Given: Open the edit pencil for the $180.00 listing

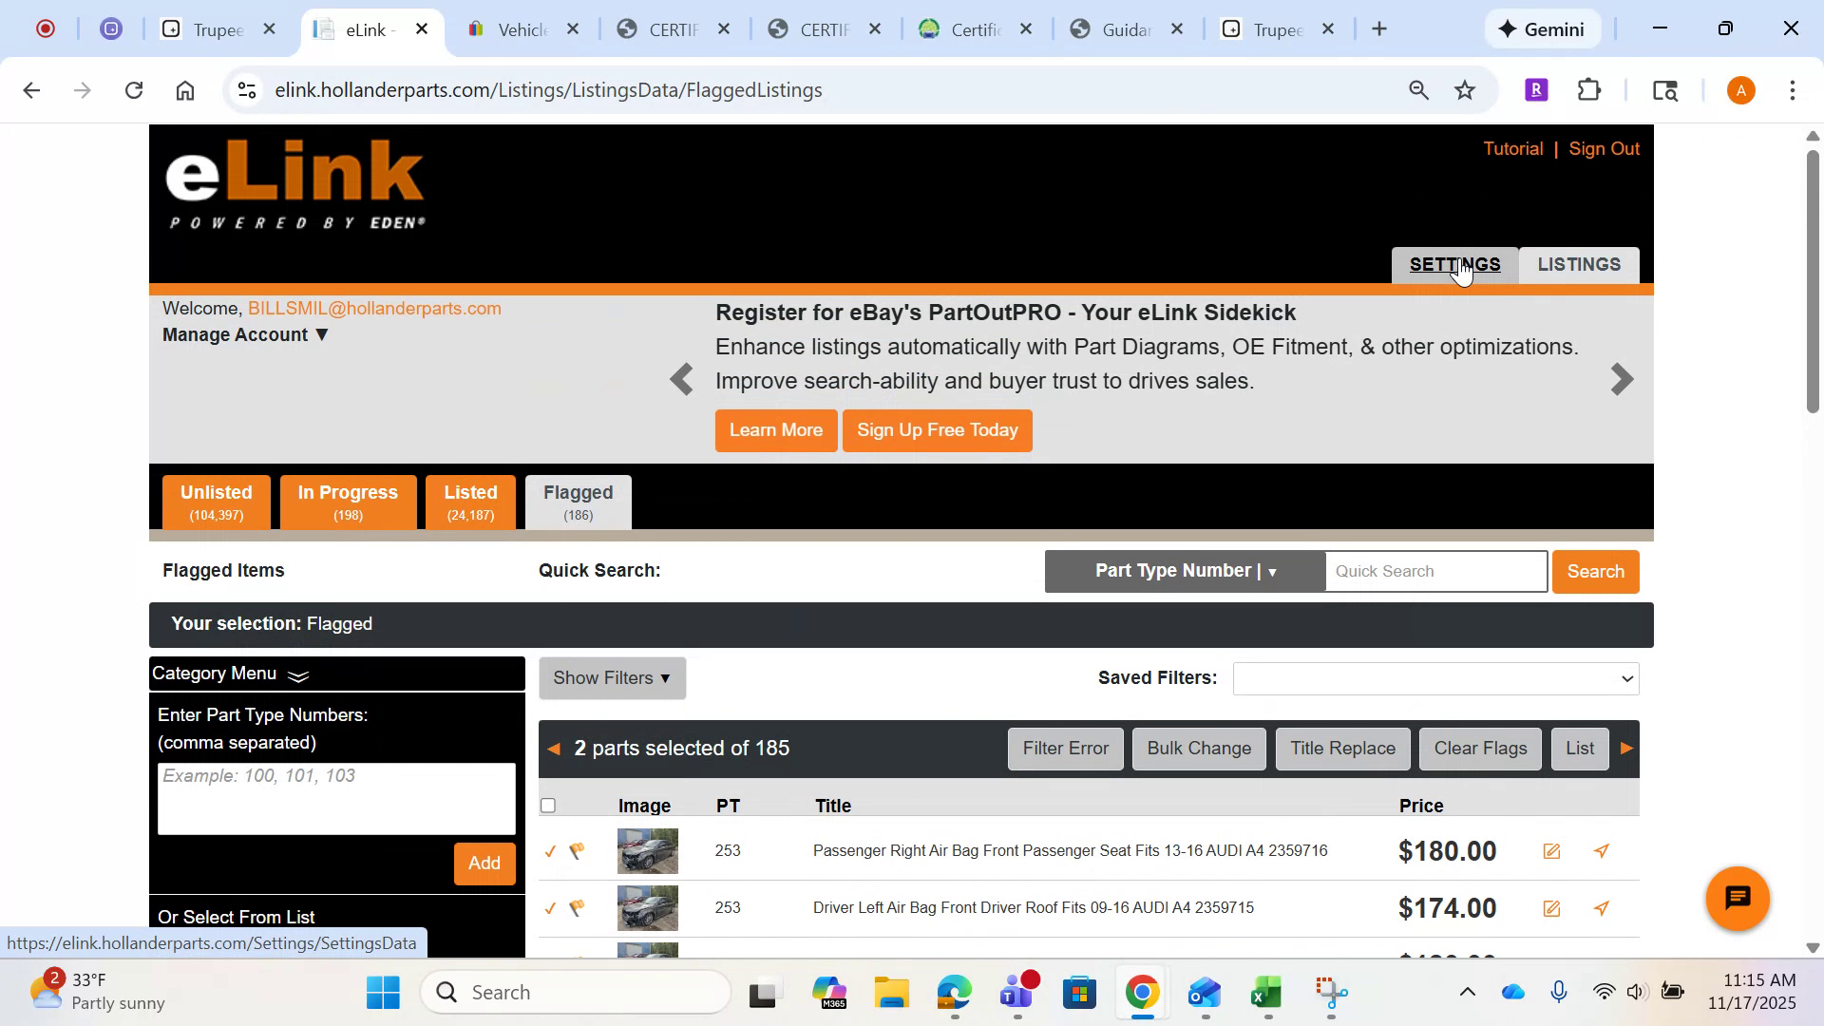Looking at the screenshot, I should point(1552,851).
